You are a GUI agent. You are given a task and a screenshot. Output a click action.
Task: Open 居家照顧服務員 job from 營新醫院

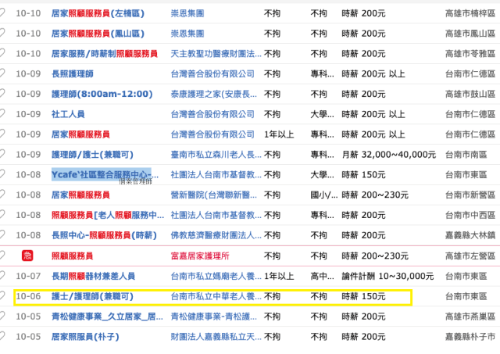tap(80, 195)
